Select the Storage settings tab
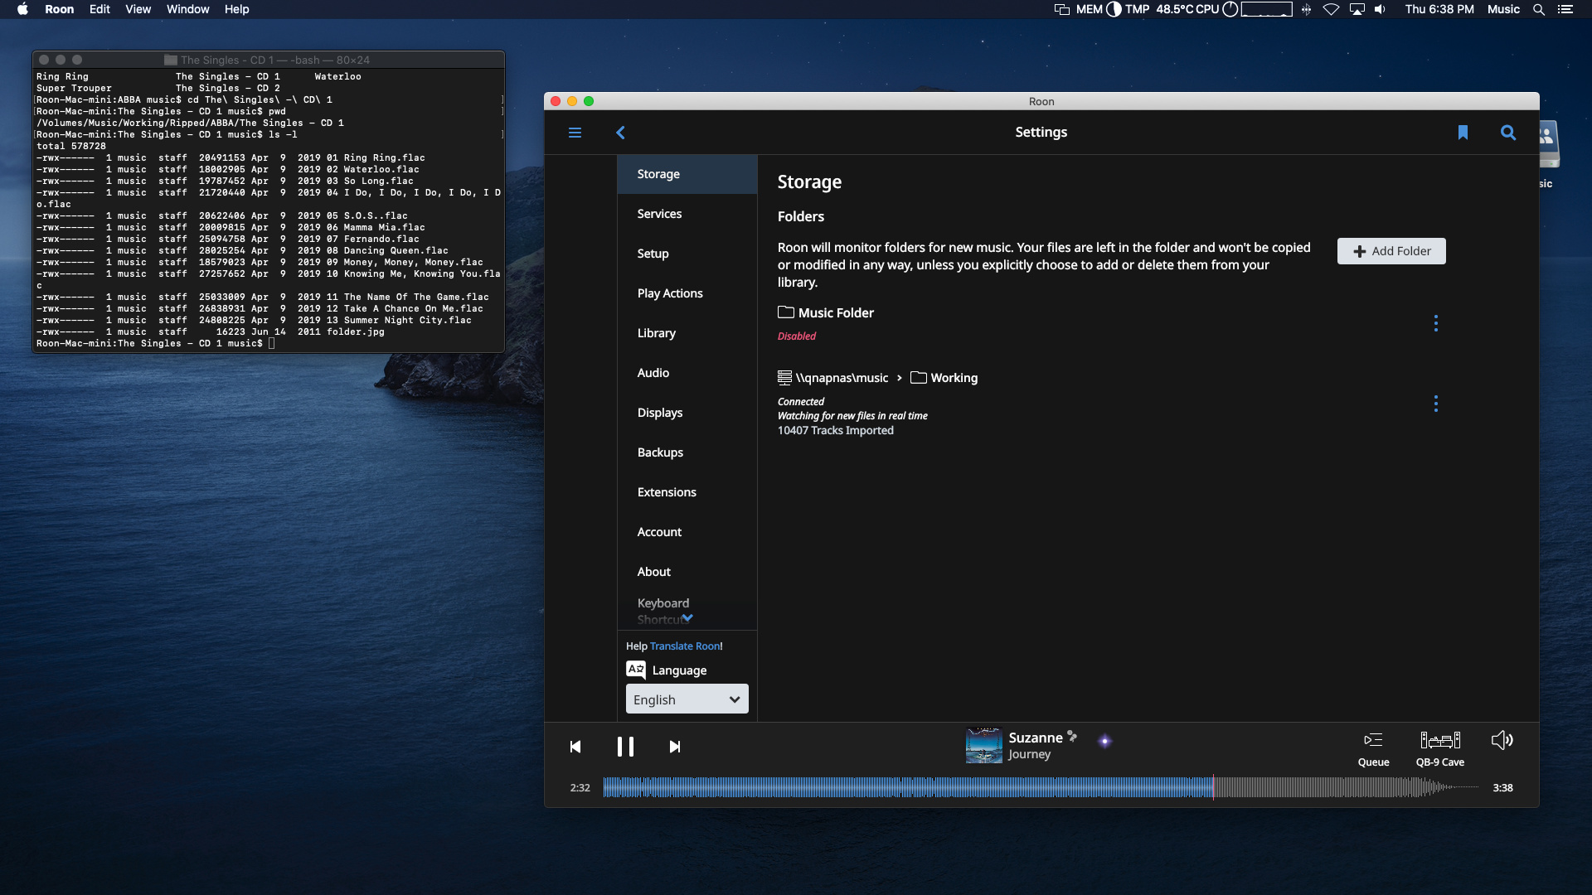The height and width of the screenshot is (895, 1592). [x=687, y=174]
